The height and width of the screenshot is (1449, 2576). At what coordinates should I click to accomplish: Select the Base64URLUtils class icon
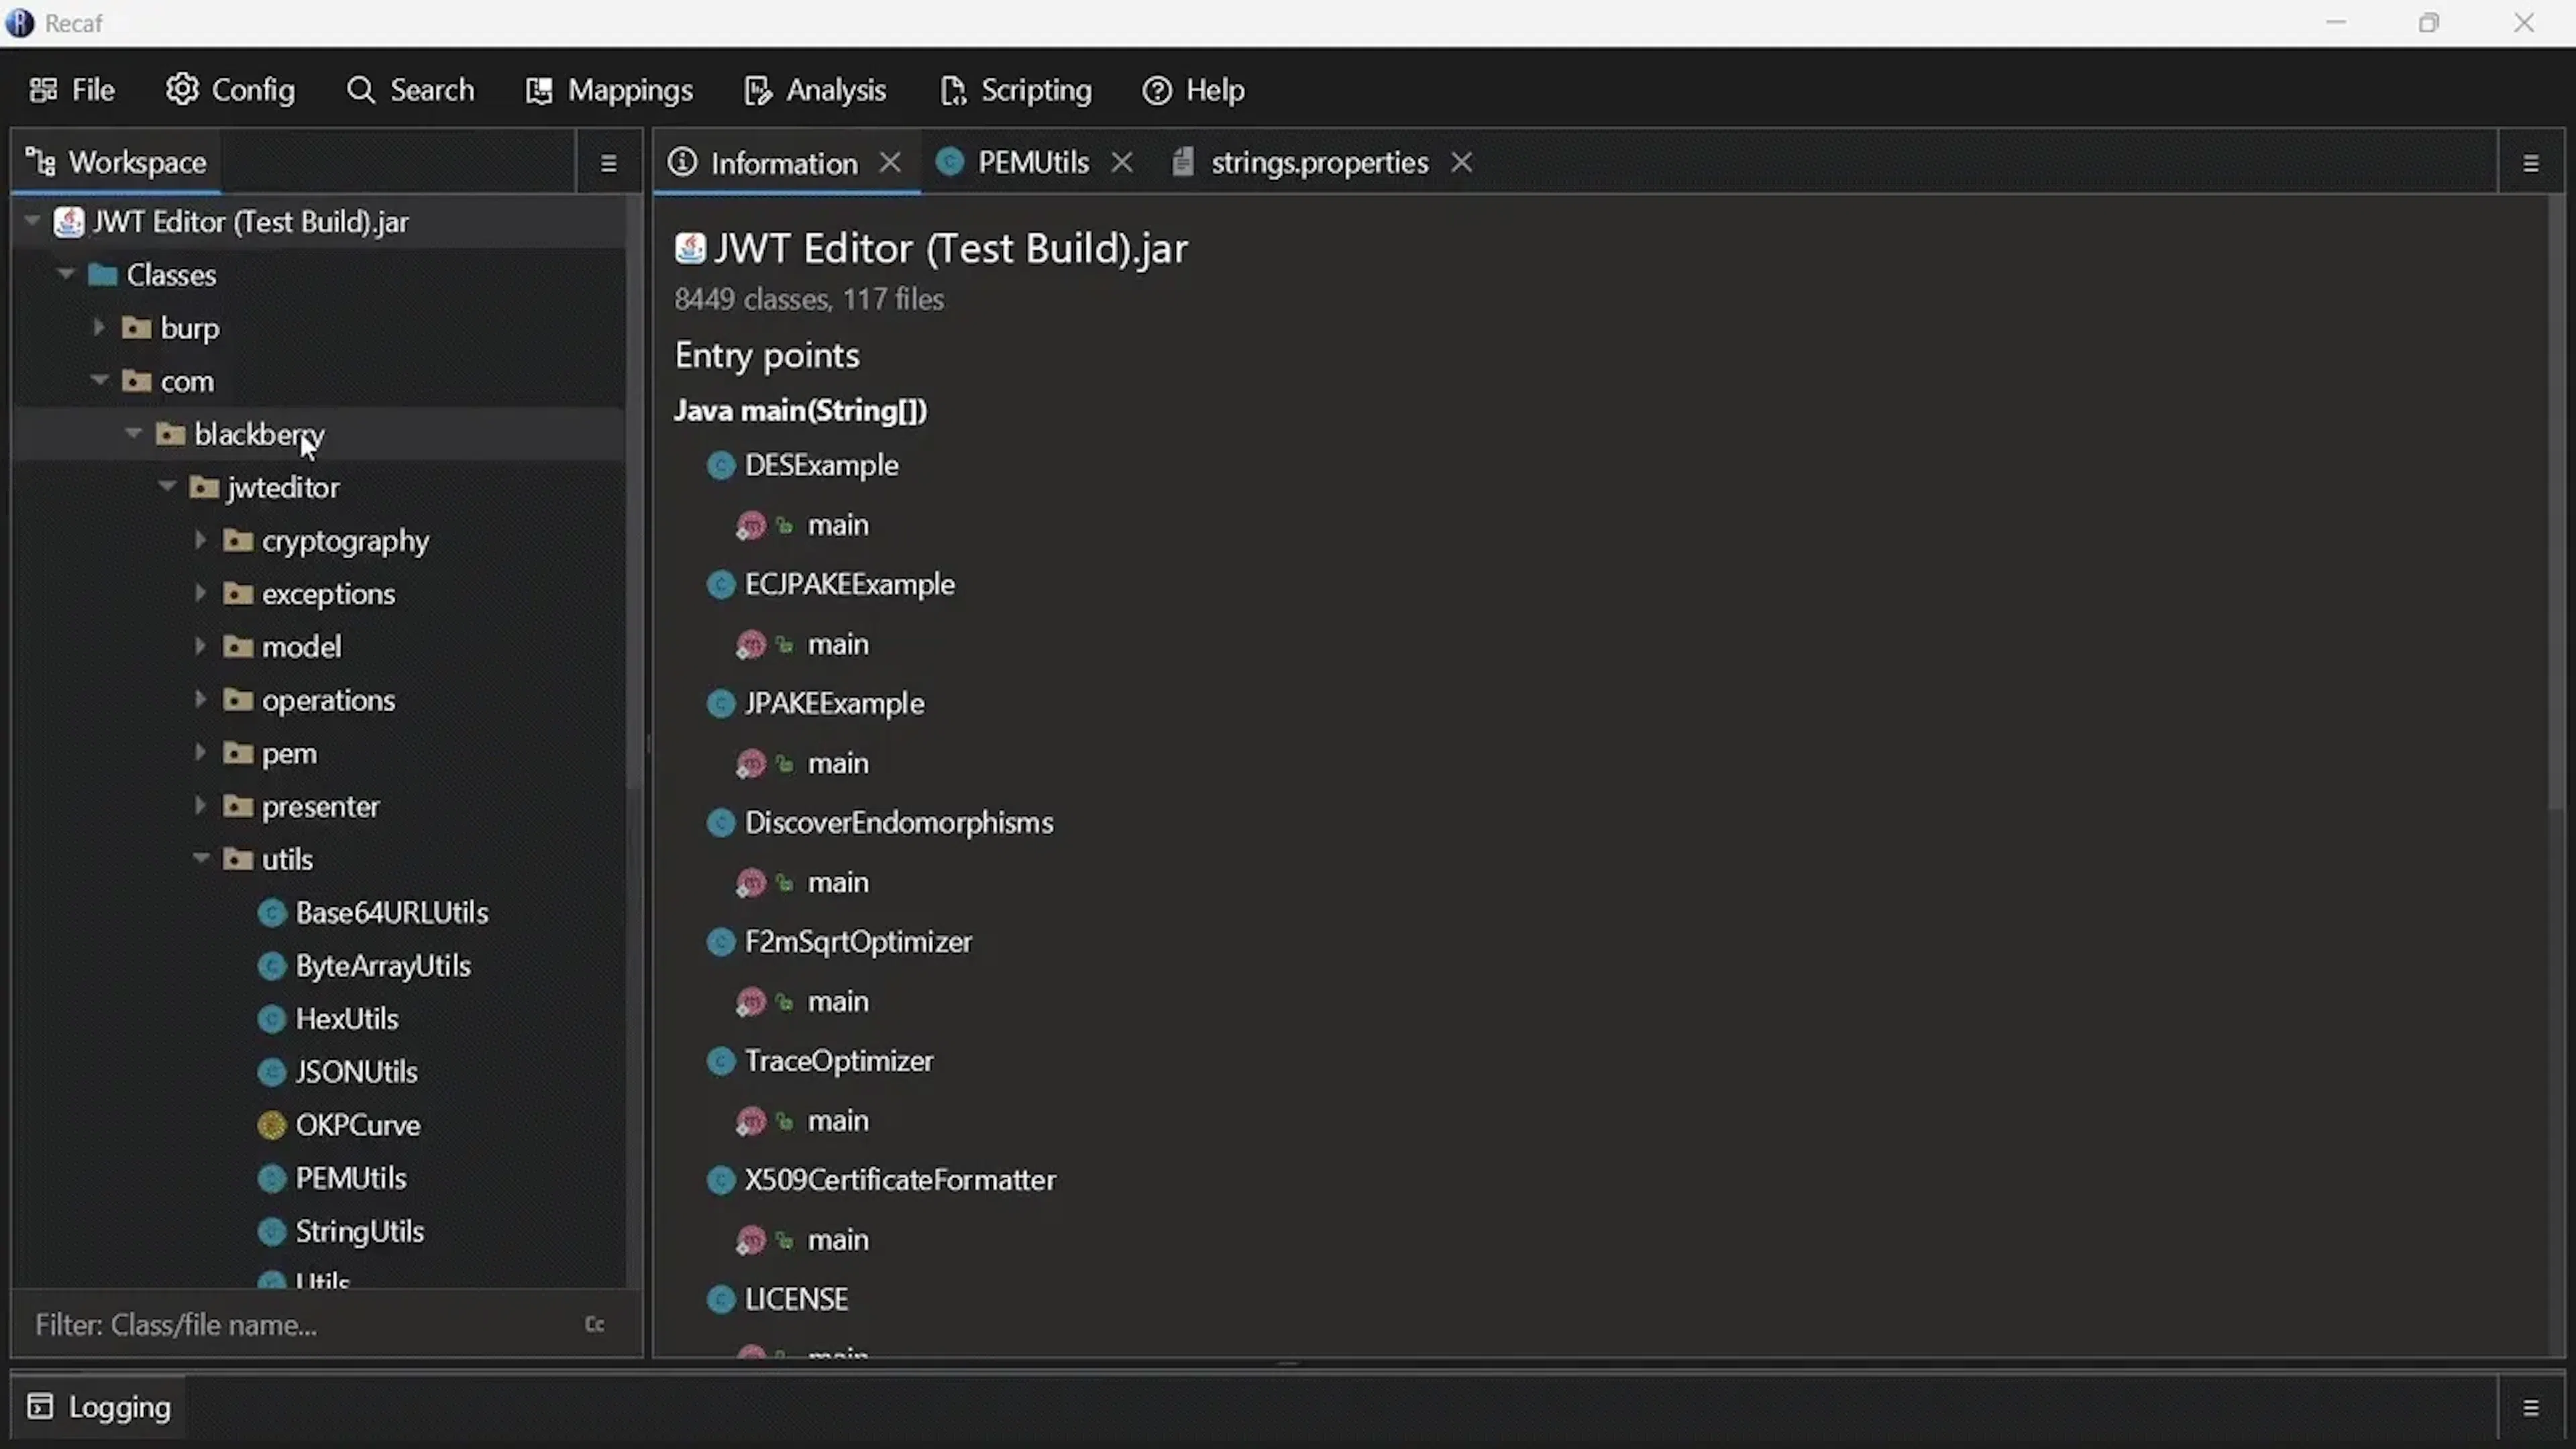(271, 913)
